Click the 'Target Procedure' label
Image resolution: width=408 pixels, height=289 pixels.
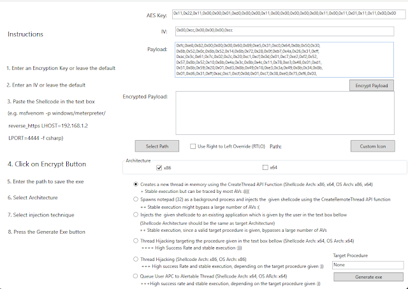click(350, 255)
